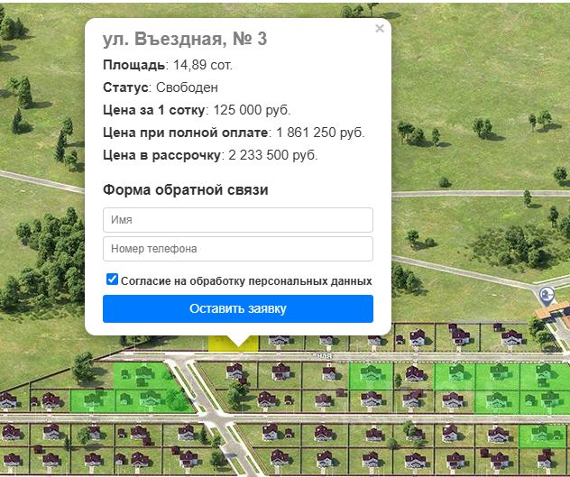Click the Согласие на обработку персональных данных label
570x477 pixels.
pyautogui.click(x=246, y=281)
